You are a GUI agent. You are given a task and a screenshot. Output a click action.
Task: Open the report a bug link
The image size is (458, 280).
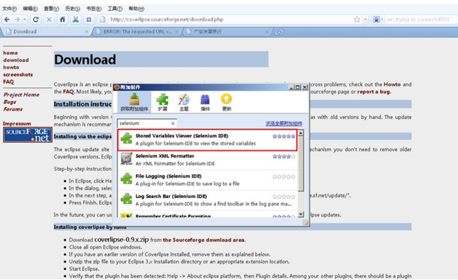pyautogui.click(x=373, y=92)
